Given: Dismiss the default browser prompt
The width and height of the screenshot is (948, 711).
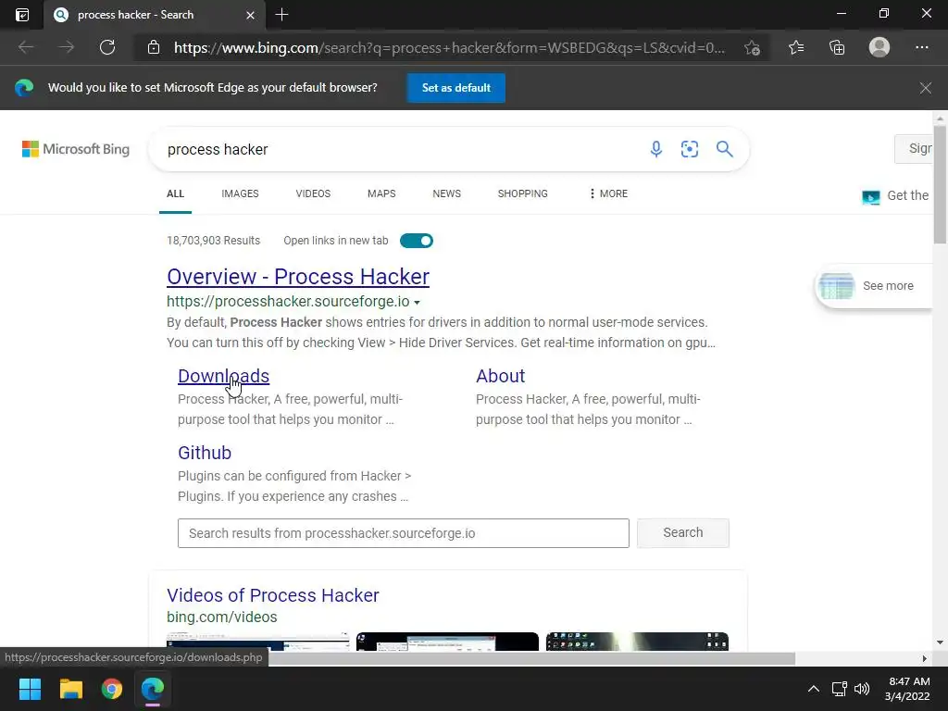Looking at the screenshot, I should point(925,88).
